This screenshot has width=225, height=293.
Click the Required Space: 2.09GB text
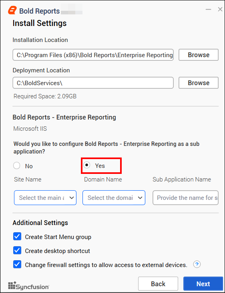coord(45,96)
